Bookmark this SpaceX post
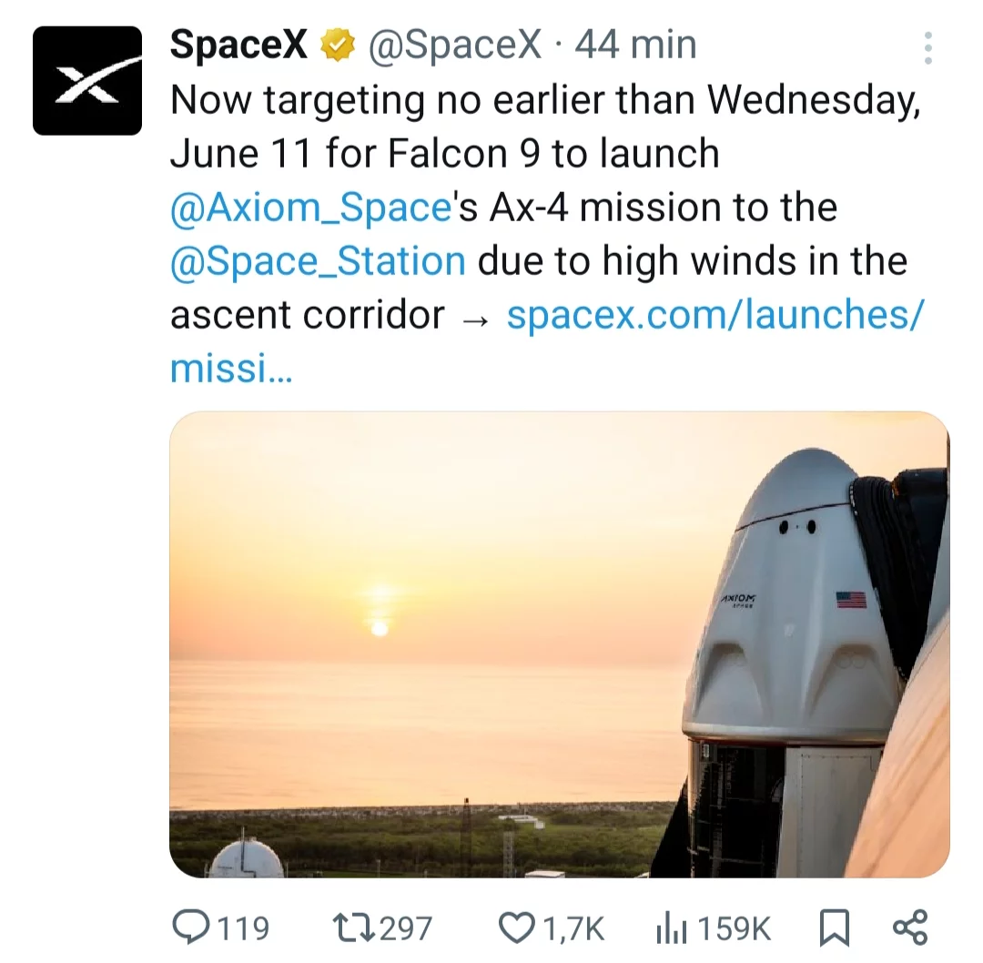The height and width of the screenshot is (963, 983). (835, 928)
